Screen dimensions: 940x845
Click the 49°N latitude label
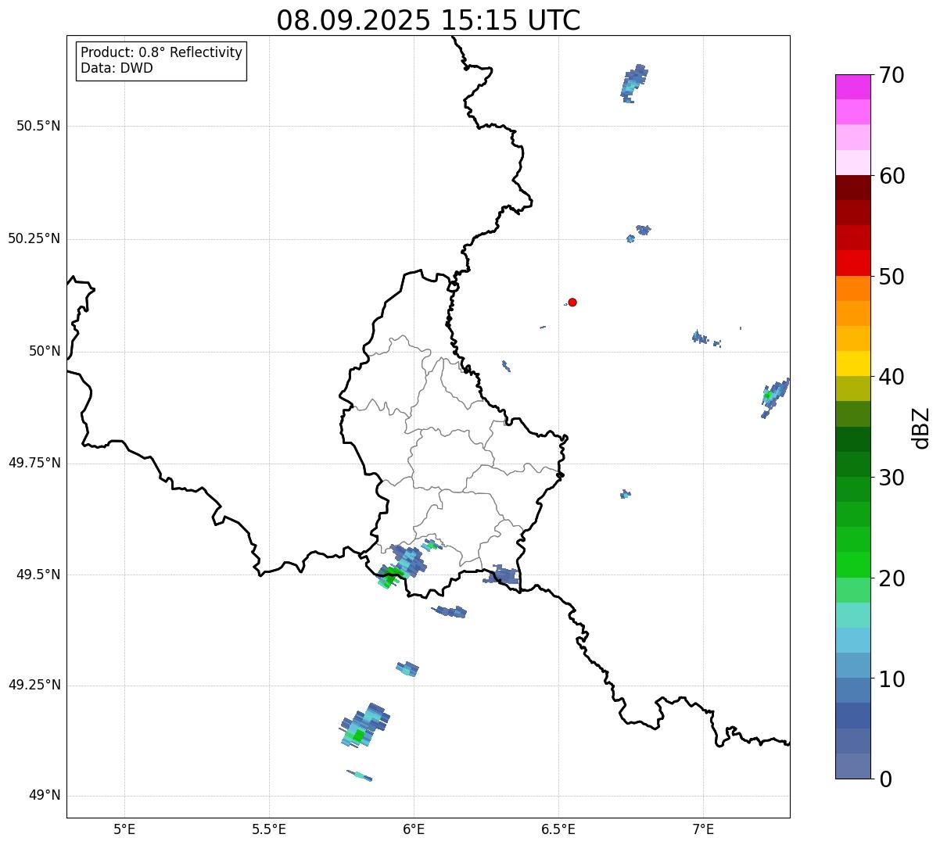pos(45,796)
